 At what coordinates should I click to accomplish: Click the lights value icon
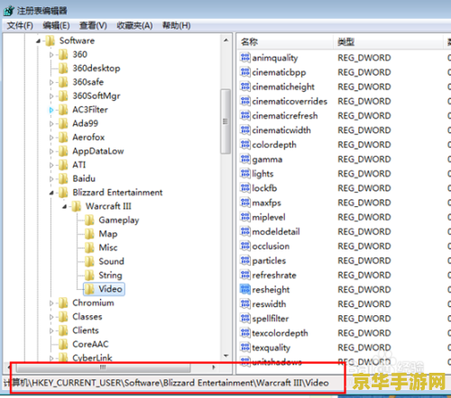(245, 173)
